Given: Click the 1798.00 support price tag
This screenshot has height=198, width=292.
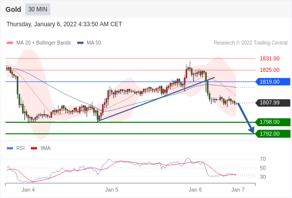Looking at the screenshot, I should point(273,122).
